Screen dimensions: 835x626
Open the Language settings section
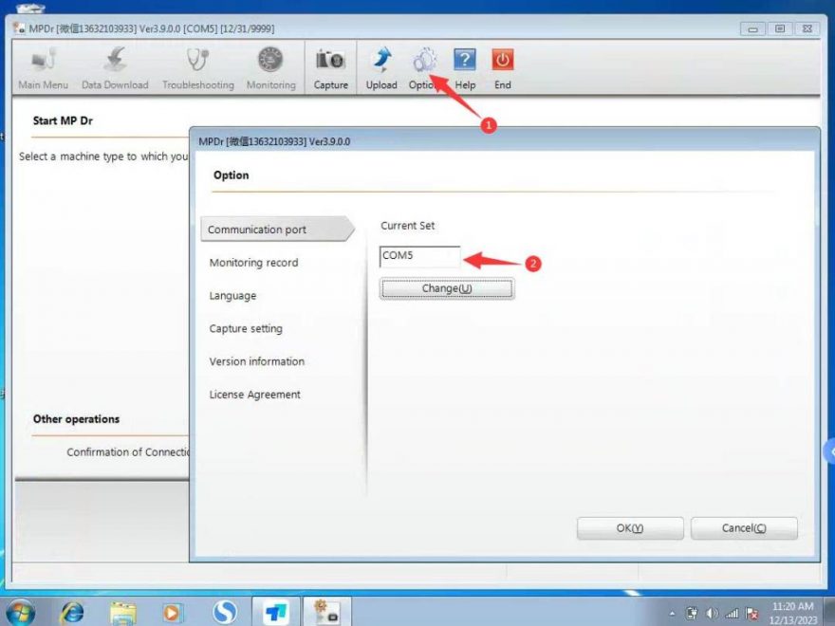[232, 295]
